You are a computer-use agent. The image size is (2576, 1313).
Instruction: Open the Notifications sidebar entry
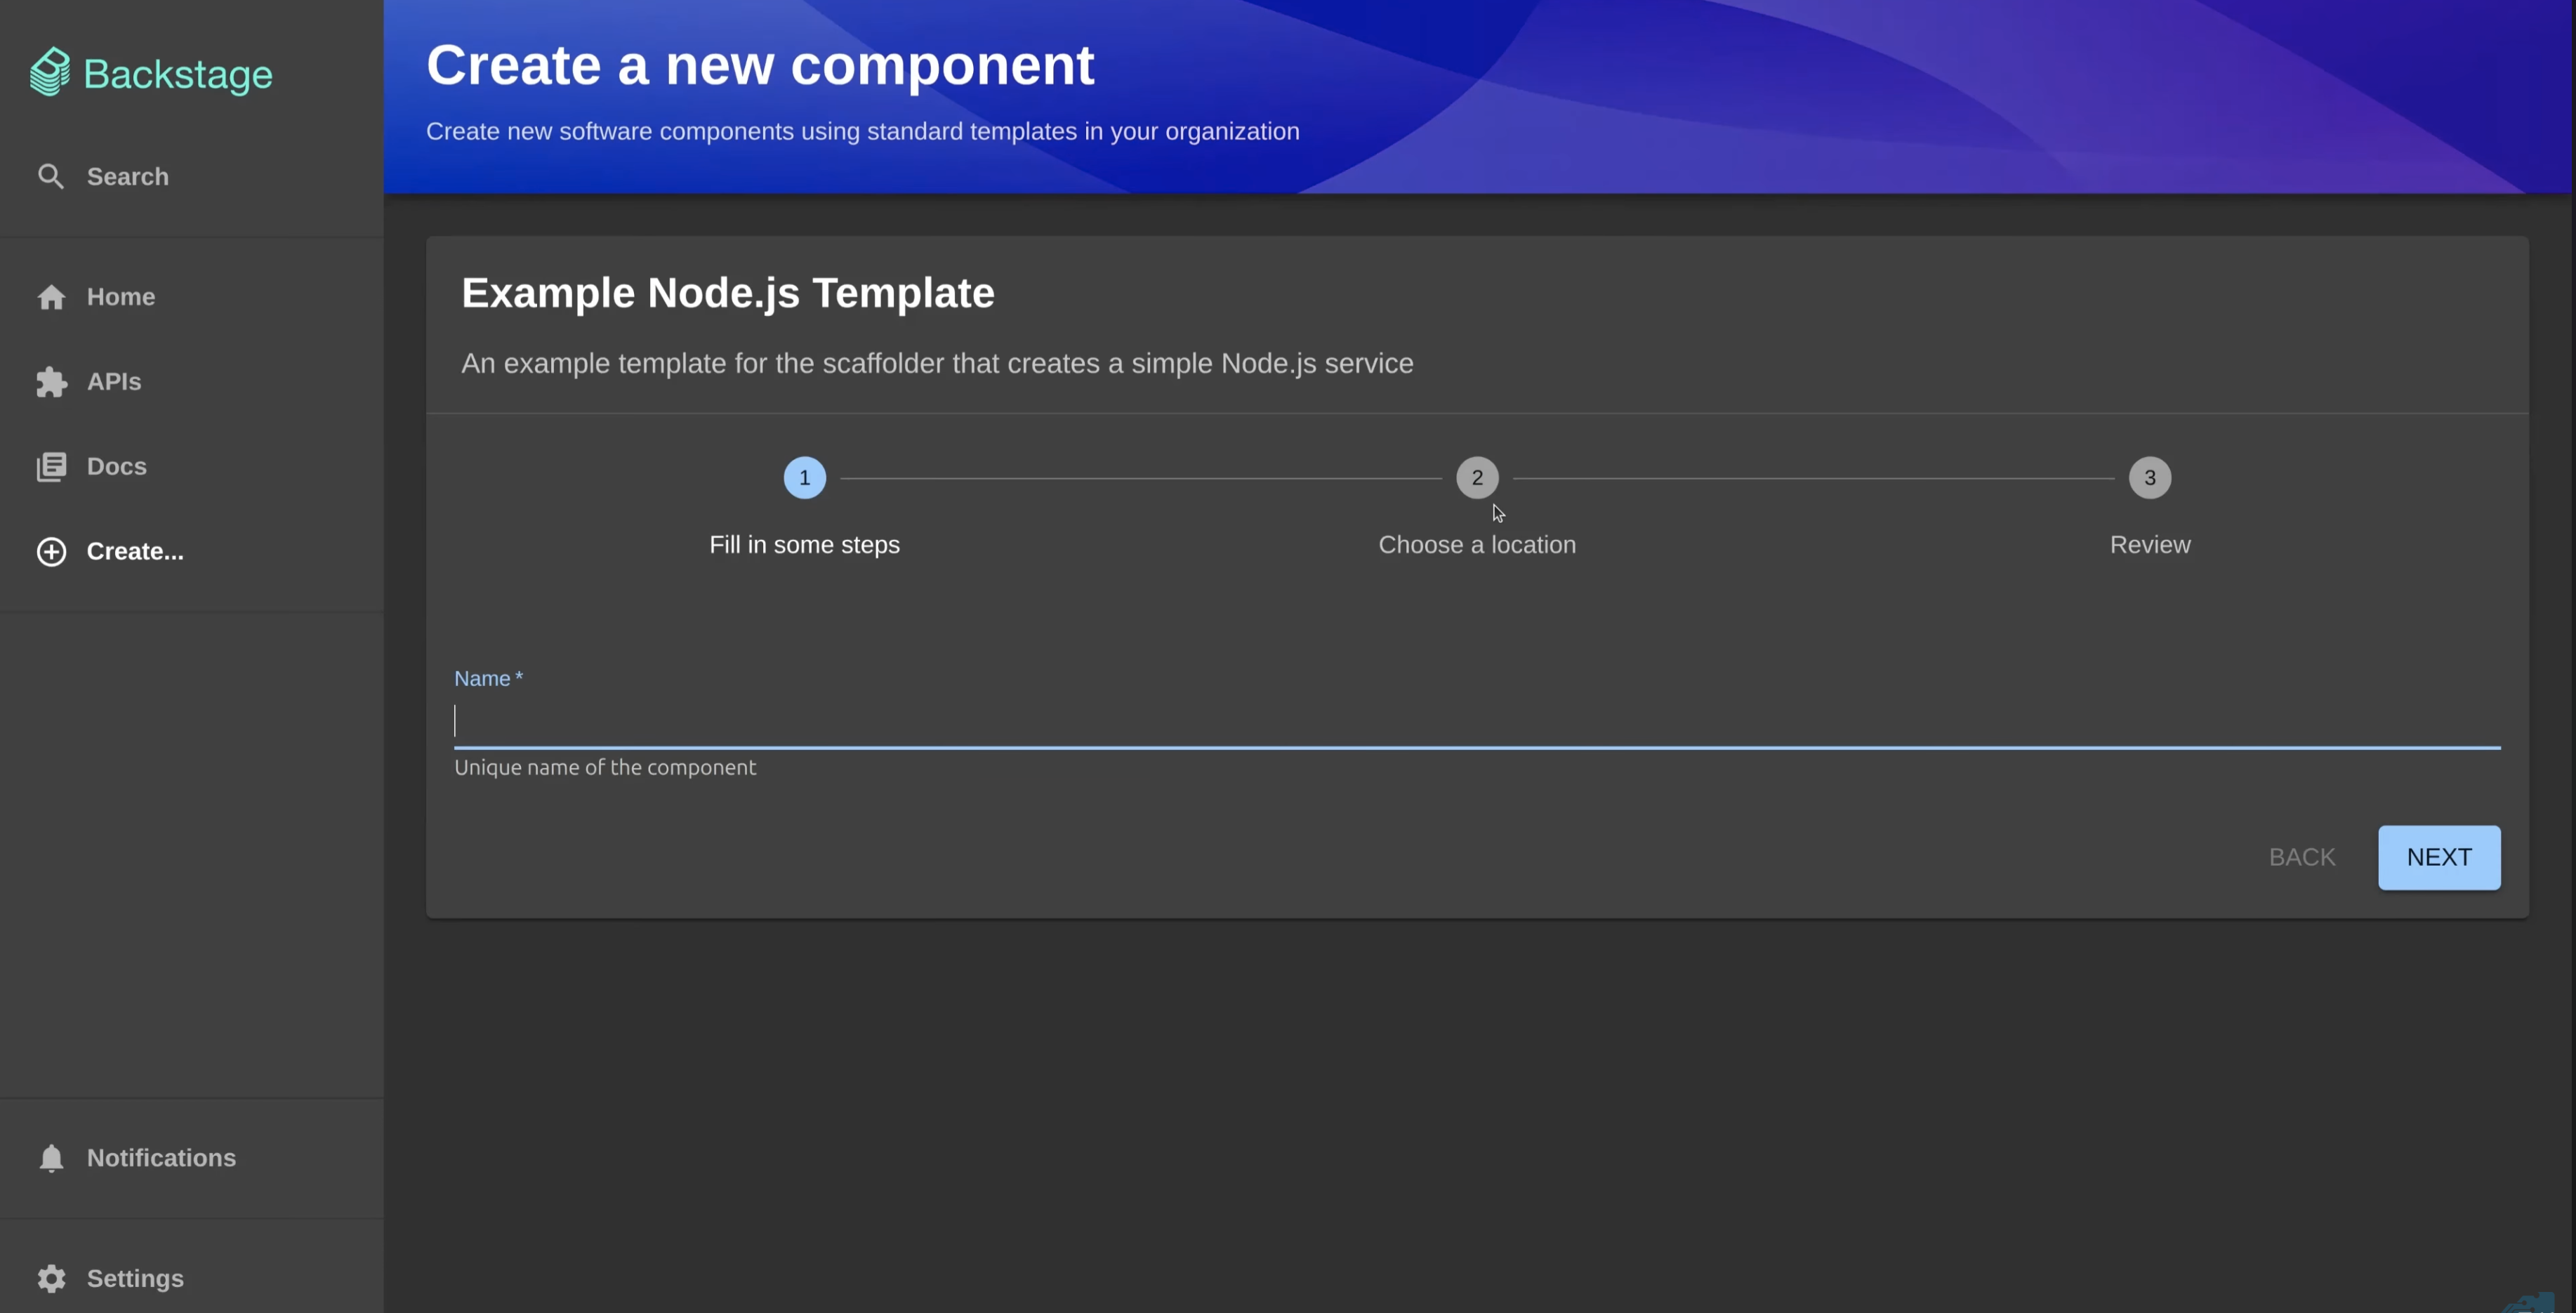click(x=161, y=1158)
